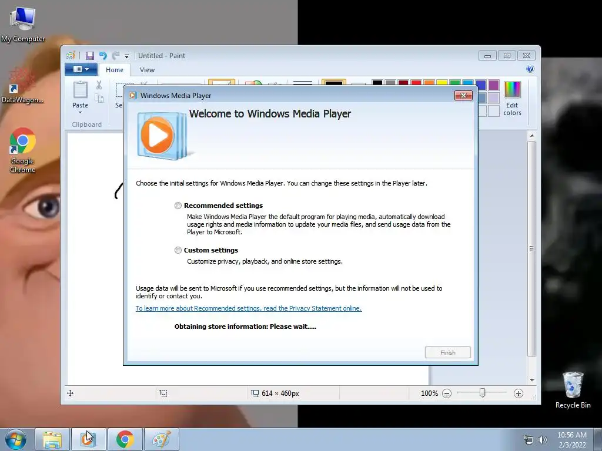Open Paint Help question mark icon
The width and height of the screenshot is (602, 451).
pos(530,69)
